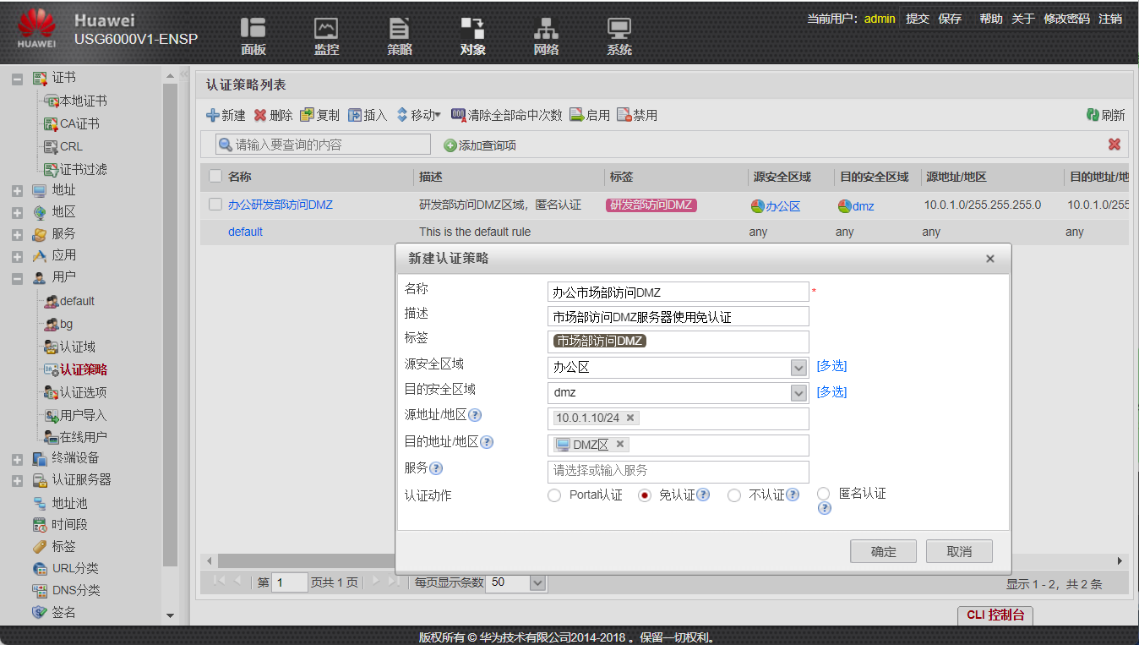Click the 确定 button
This screenshot has height=645, width=1139.
[x=883, y=551]
